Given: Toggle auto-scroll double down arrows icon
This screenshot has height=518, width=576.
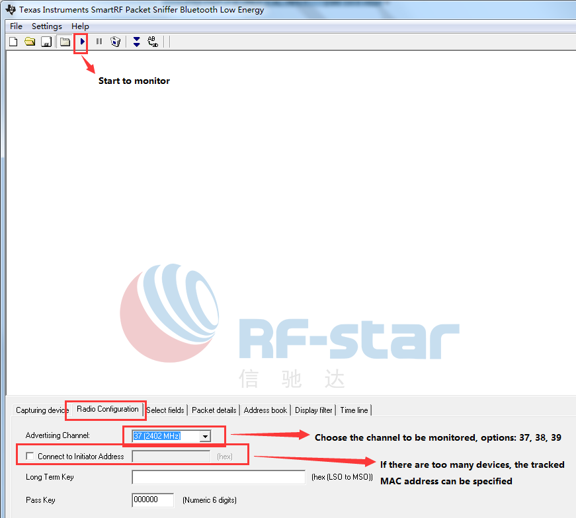Looking at the screenshot, I should coord(136,42).
